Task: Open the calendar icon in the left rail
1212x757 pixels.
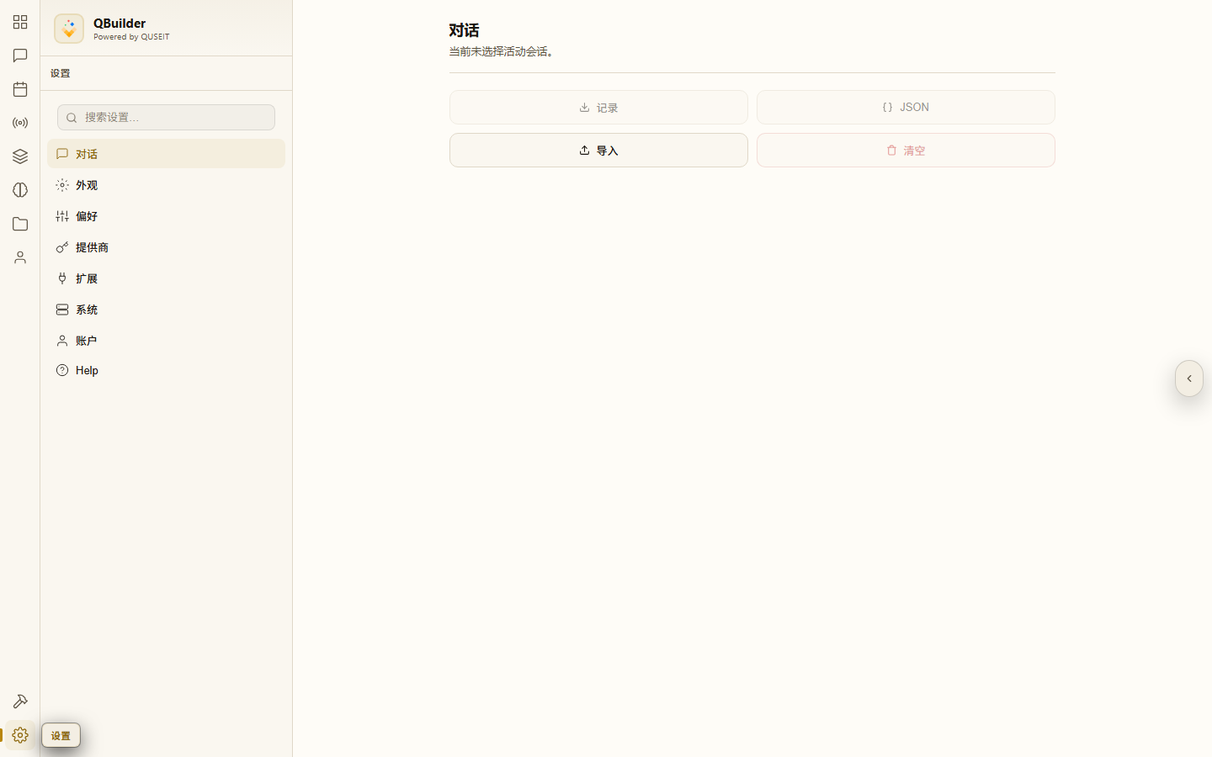Action: click(x=20, y=89)
